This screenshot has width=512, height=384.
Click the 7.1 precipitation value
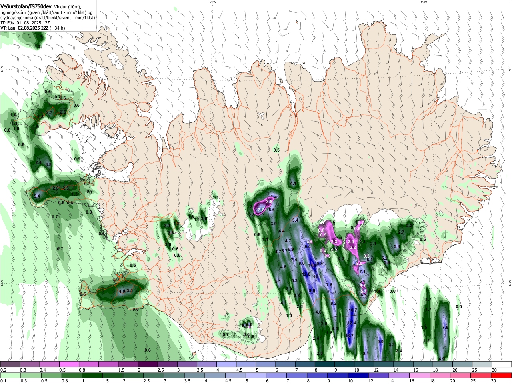point(362,272)
